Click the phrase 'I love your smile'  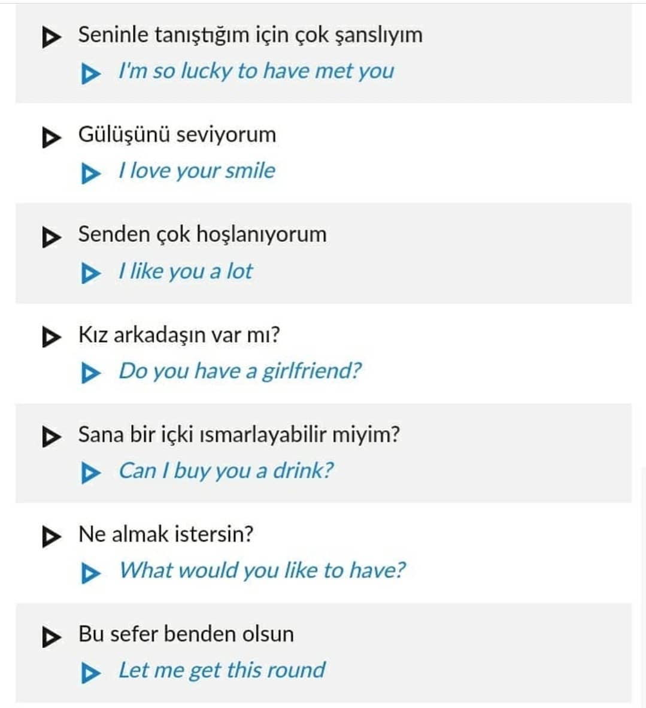click(197, 171)
